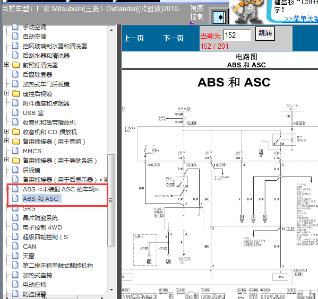Select the ABS 和 ASC entry
318x299 pixels.
point(41,199)
